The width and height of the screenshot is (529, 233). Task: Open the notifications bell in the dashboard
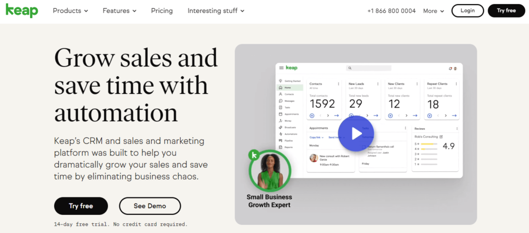click(x=450, y=69)
